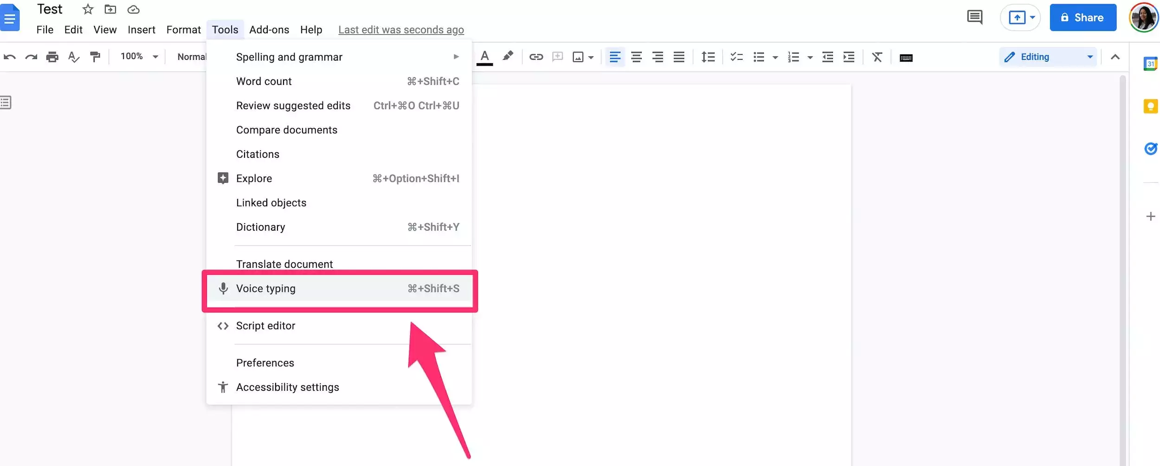Open the comment history icon
Screen dimensions: 1160x466
[974, 18]
